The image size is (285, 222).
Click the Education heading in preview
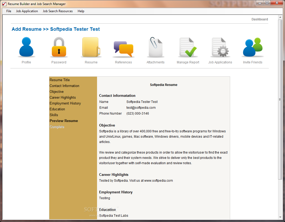pyautogui.click(x=107, y=210)
